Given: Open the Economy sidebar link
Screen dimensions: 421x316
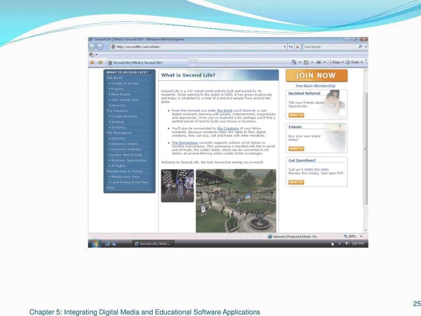Looking at the screenshot, I should (x=118, y=138).
